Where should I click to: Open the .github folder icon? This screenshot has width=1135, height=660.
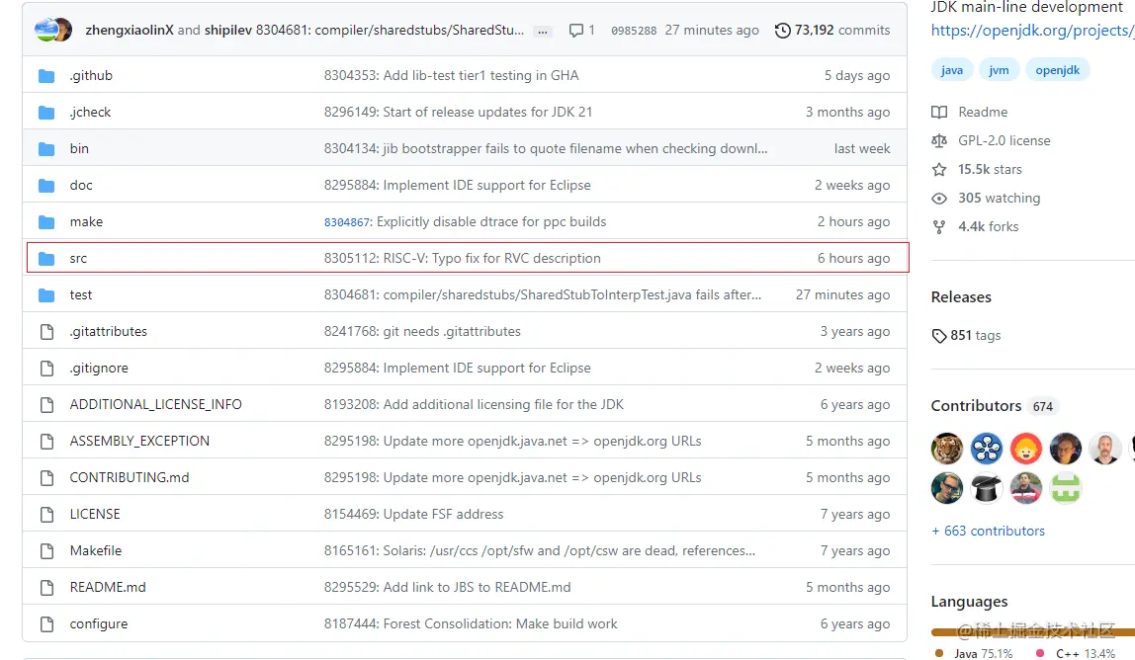click(46, 76)
